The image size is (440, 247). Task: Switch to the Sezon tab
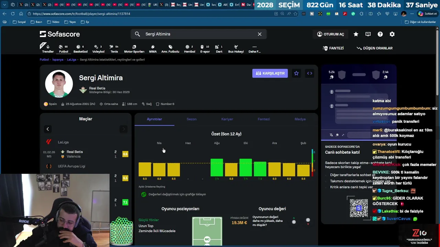pyautogui.click(x=191, y=119)
